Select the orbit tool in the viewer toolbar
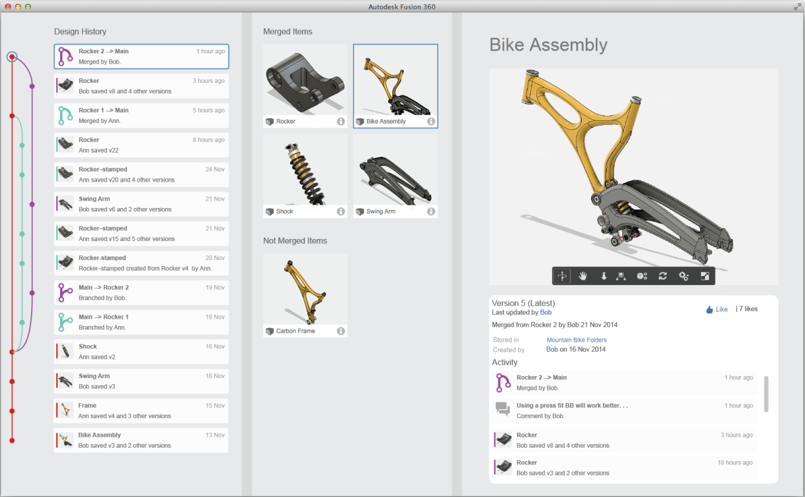 pyautogui.click(x=562, y=276)
